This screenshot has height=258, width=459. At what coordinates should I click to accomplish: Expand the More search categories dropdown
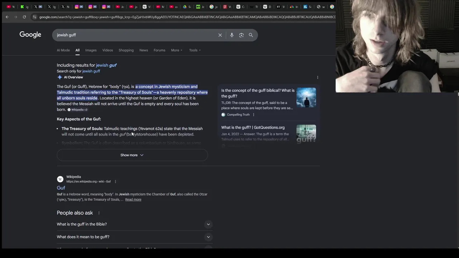point(176,50)
